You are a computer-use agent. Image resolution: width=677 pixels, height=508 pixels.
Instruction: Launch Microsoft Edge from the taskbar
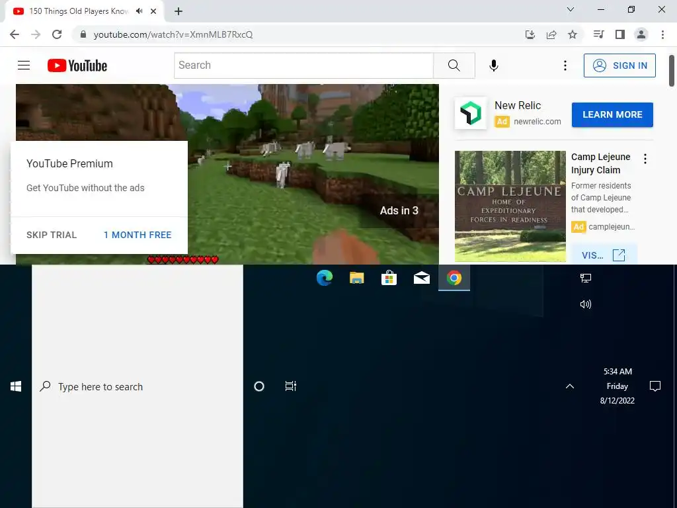[324, 278]
